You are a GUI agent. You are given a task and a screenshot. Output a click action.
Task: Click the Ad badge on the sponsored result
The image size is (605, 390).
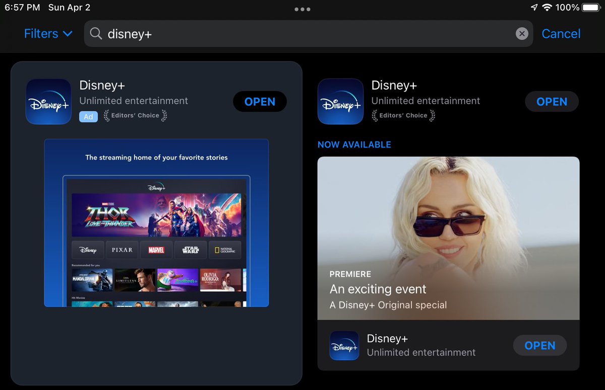click(x=88, y=116)
